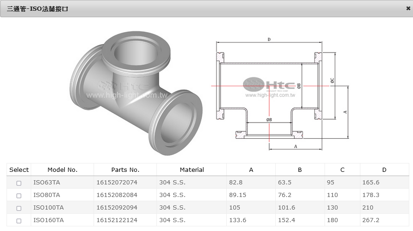Image resolution: width=413 pixels, height=231 pixels.
Task: Select the ISO80TA row checkbox
Action: (19, 196)
